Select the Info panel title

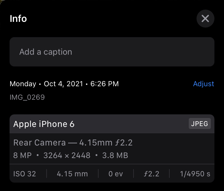click(18, 19)
